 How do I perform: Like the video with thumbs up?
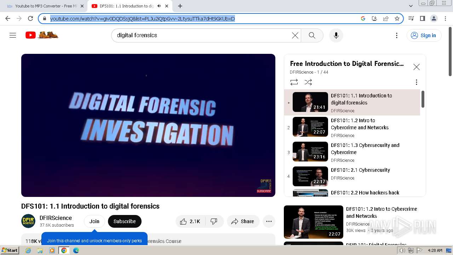190,221
